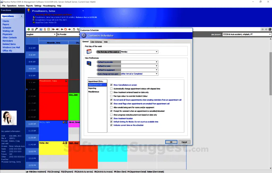Toggle Do not send all future appointments checkbox
Image resolution: width=272 pixels, height=173 pixels.
tap(111, 100)
